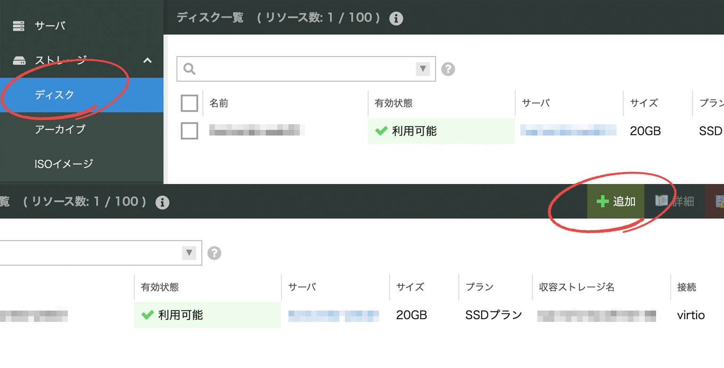The image size is (724, 368).
Task: Sort by 接続 column header
Action: [x=687, y=287]
